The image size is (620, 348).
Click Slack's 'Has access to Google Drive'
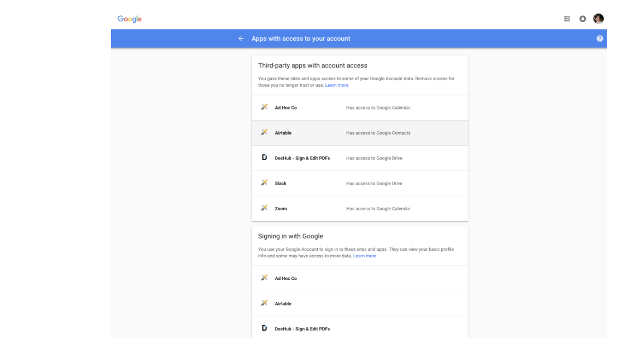click(374, 183)
